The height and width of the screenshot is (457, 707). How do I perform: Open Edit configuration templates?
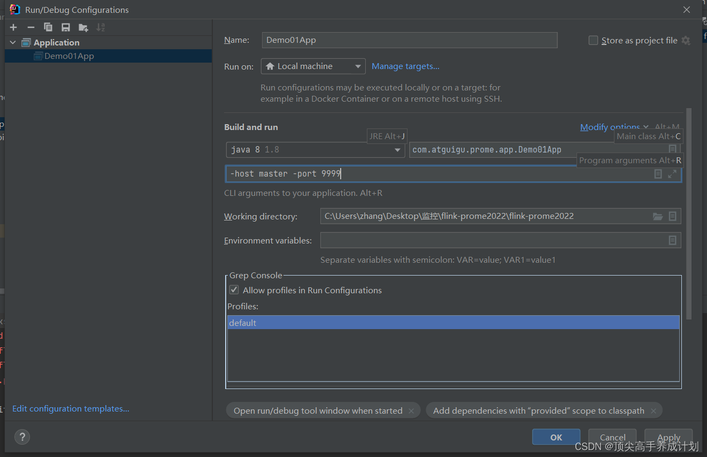[70, 408]
